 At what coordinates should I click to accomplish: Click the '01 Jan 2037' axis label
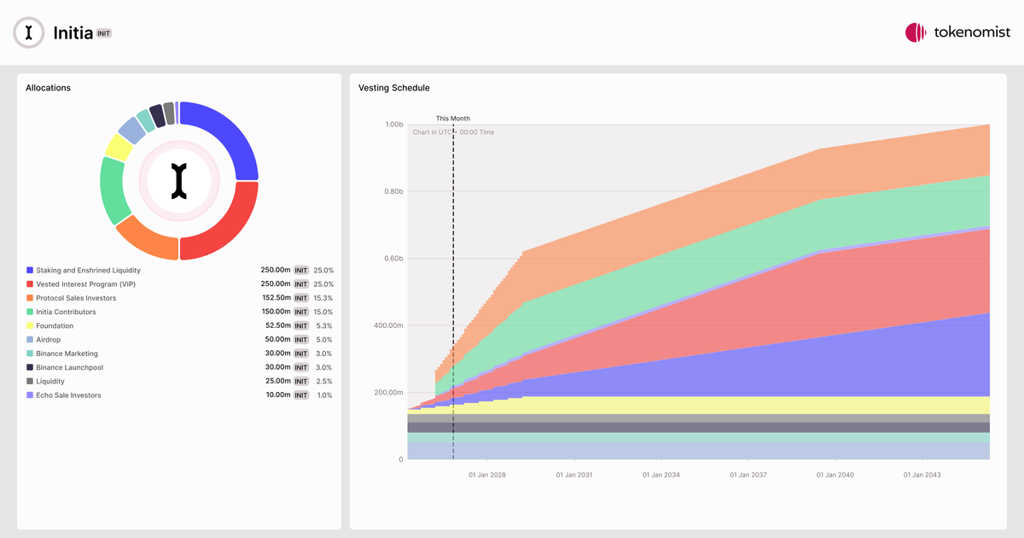(748, 474)
